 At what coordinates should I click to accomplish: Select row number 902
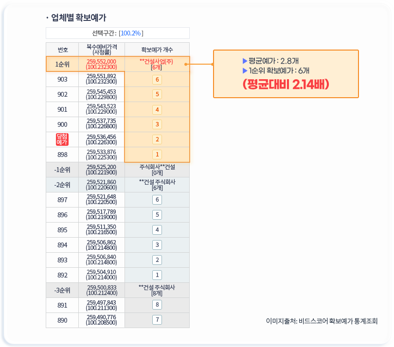[x=62, y=94]
